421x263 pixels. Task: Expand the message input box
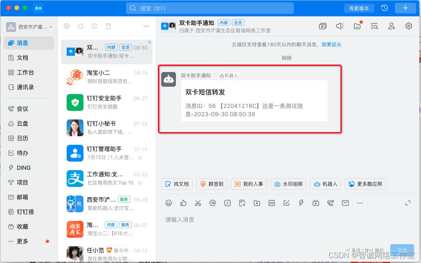tap(408, 203)
